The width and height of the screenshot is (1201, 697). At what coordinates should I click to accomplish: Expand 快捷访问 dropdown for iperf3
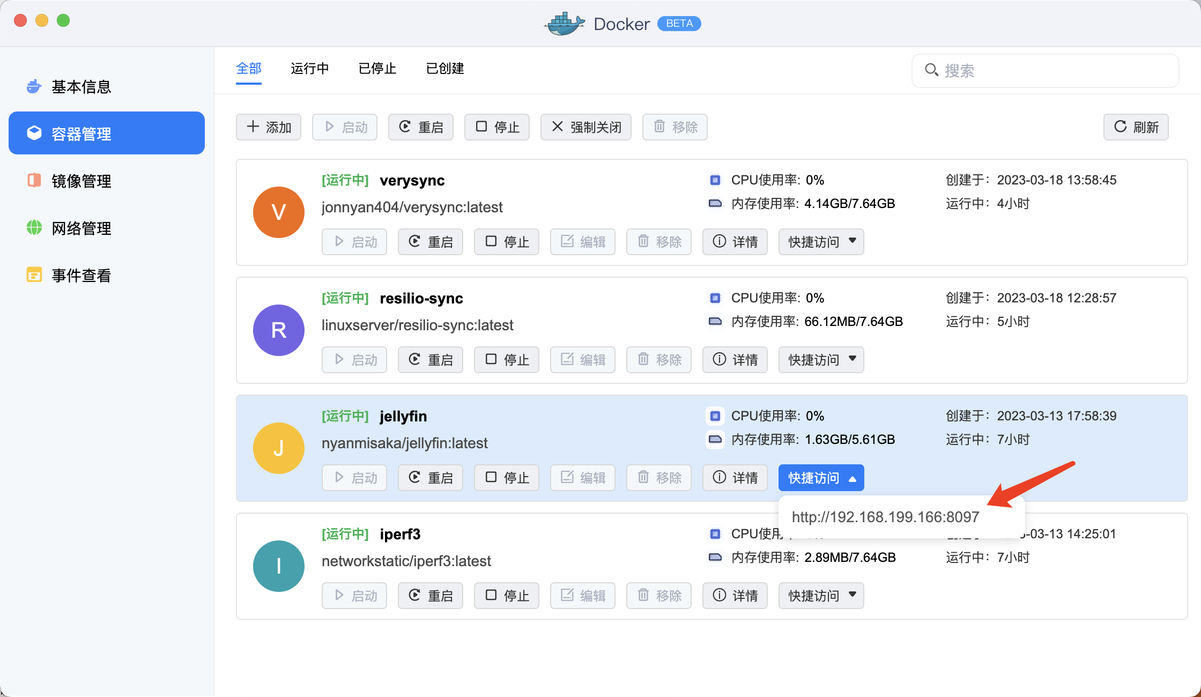pos(821,596)
